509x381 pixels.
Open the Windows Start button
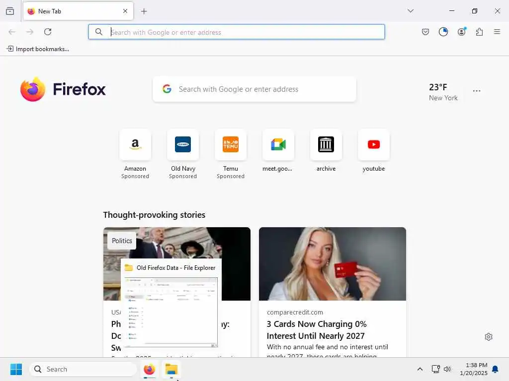[x=16, y=369]
